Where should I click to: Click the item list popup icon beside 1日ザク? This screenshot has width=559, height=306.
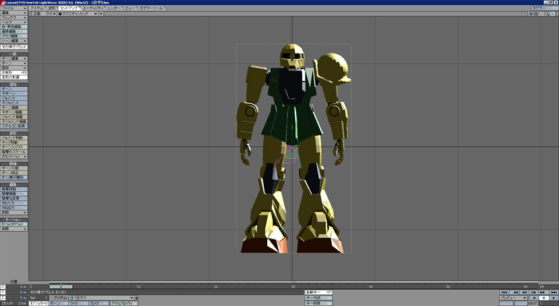[x=136, y=298]
